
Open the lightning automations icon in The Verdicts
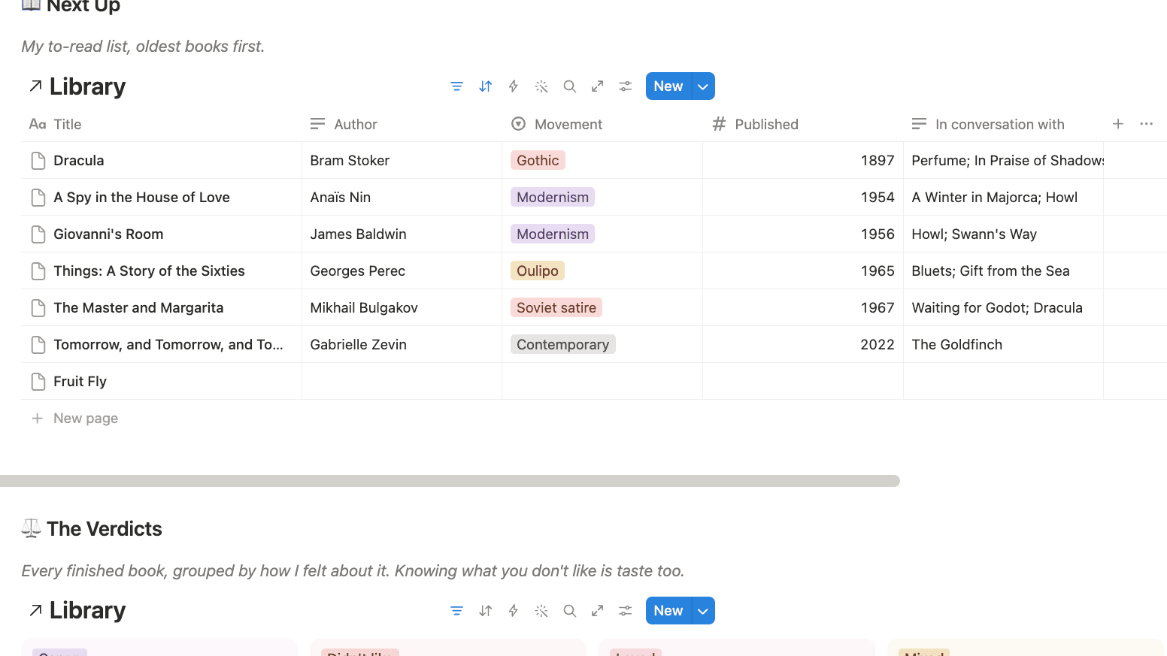pyautogui.click(x=514, y=611)
